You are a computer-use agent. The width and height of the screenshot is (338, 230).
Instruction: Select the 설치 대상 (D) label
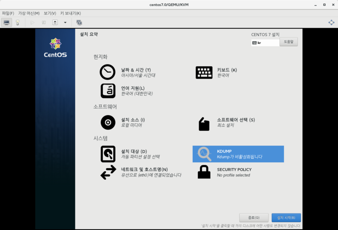134,151
